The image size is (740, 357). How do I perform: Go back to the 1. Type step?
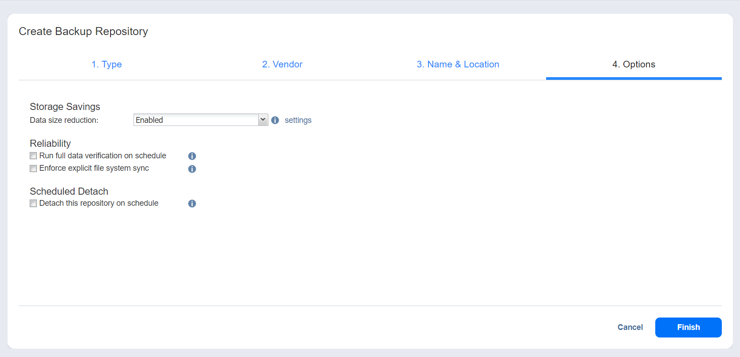[106, 64]
